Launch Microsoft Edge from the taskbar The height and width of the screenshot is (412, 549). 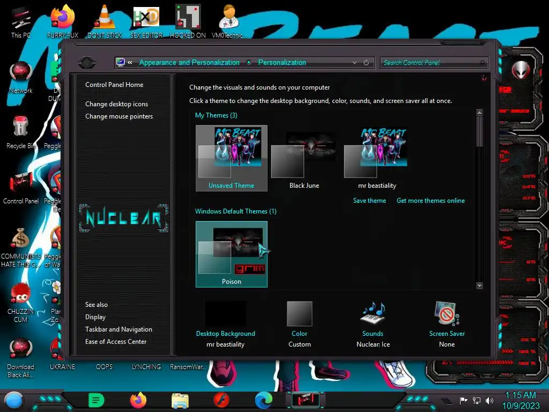264,400
